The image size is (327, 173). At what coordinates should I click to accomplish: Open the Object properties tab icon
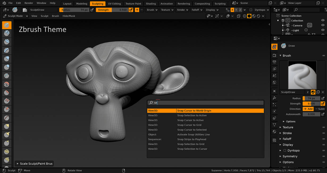click(274, 91)
